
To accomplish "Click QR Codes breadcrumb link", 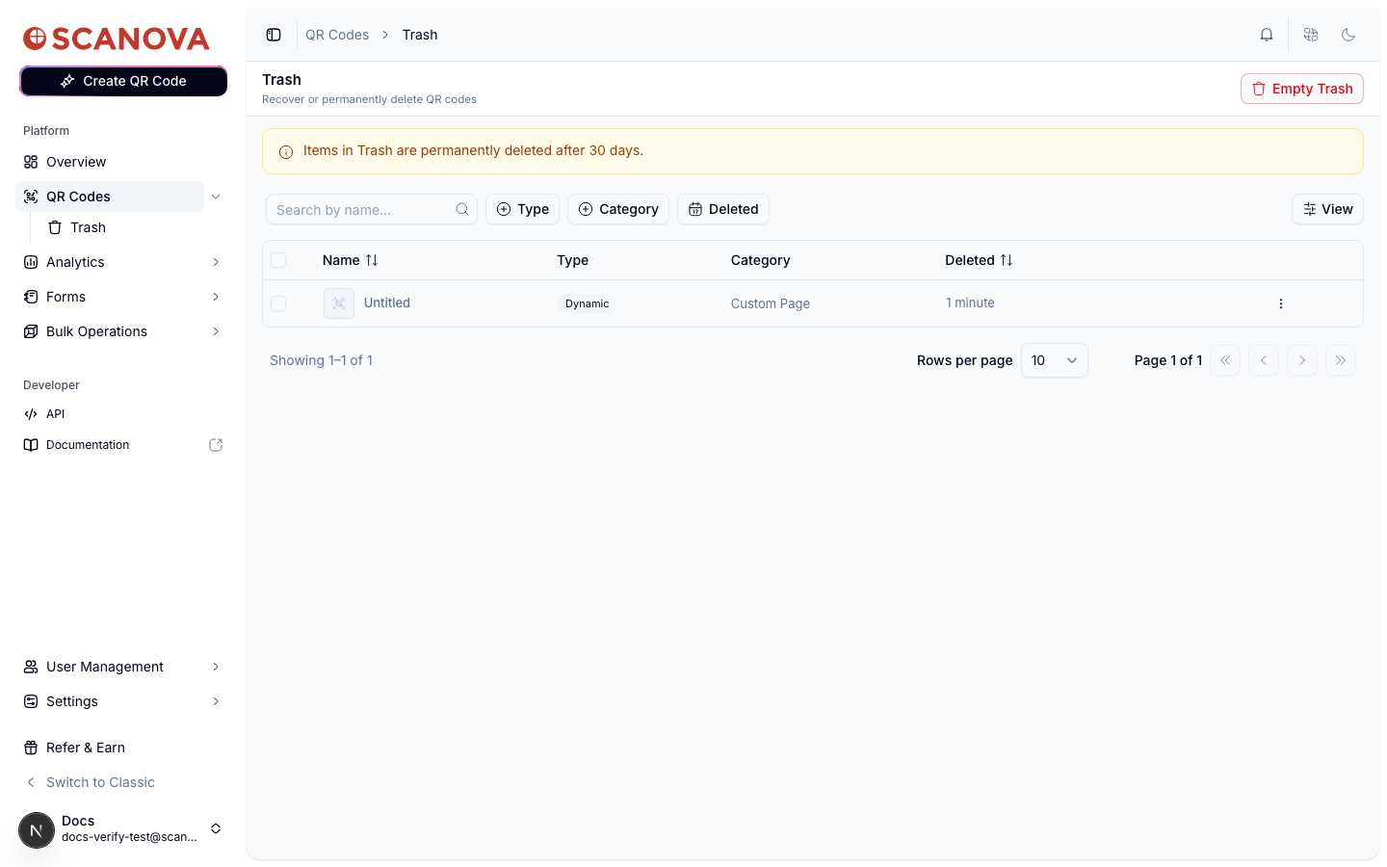I will tap(337, 35).
